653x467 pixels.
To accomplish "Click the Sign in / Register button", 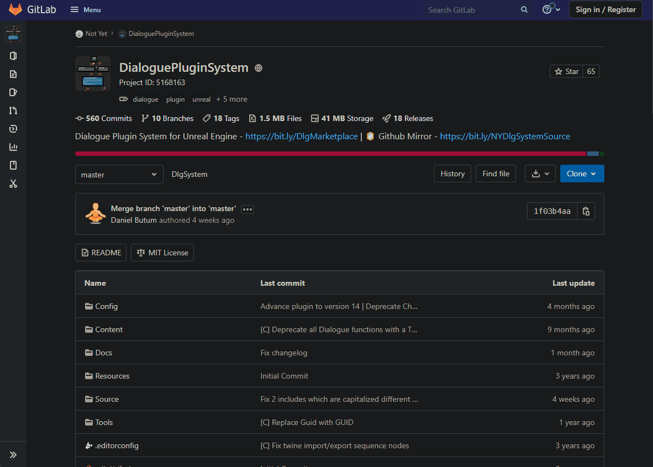I will (605, 9).
